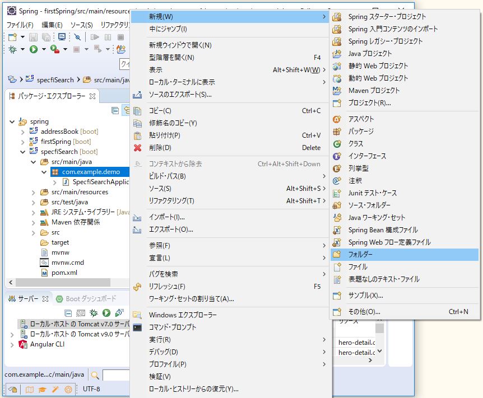The height and width of the screenshot is (398, 483).
Task: Open the 実行(R) submenu
Action: (230, 340)
